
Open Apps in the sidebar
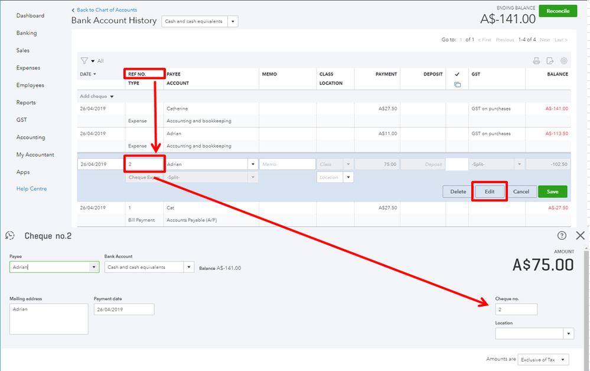(x=23, y=172)
